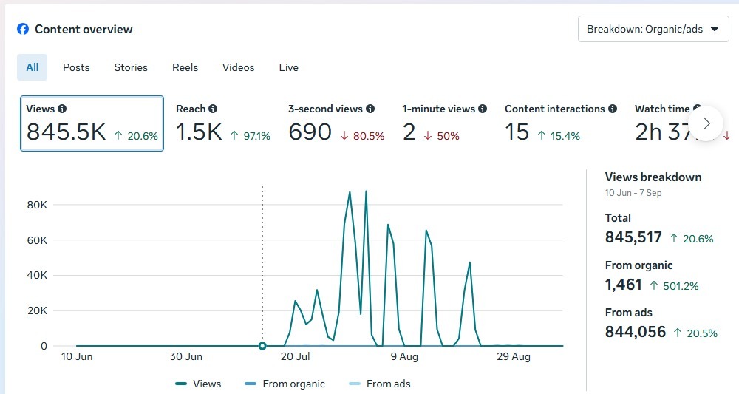Select the Videos tab
The image size is (739, 394).
(x=238, y=67)
